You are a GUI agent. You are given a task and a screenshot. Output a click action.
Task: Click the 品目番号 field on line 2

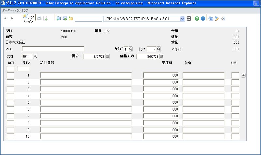point(86,82)
